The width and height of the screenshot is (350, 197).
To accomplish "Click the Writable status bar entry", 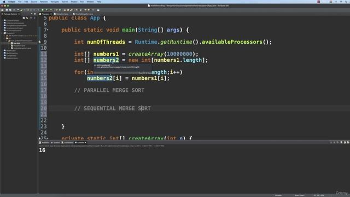I will coord(278,195).
